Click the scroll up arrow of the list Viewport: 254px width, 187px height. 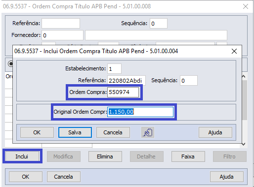[x=244, y=76]
